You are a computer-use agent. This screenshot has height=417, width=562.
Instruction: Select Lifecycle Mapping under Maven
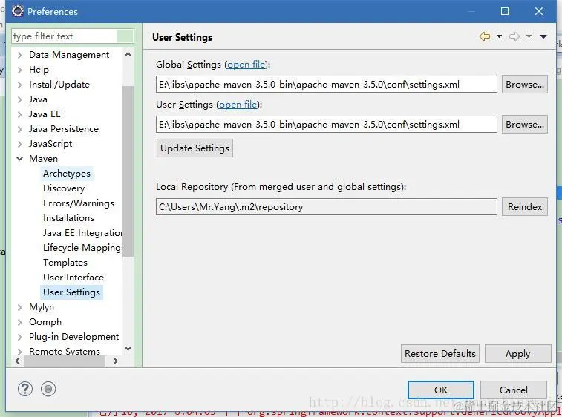coord(82,248)
